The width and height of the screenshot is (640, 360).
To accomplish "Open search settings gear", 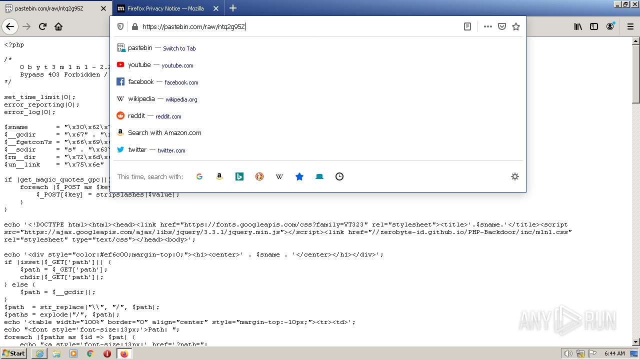I will [x=515, y=176].
